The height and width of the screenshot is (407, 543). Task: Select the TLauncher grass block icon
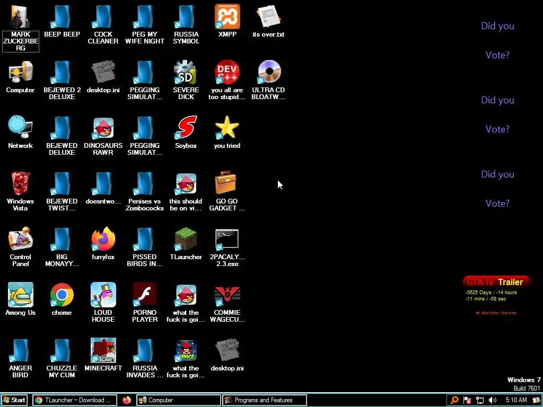(186, 240)
